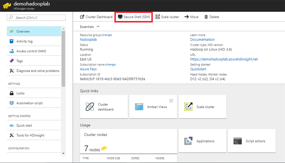Open the demohadooplab.azurehdinsight.net URL link
Screen dimensions: 285x163
224,59
